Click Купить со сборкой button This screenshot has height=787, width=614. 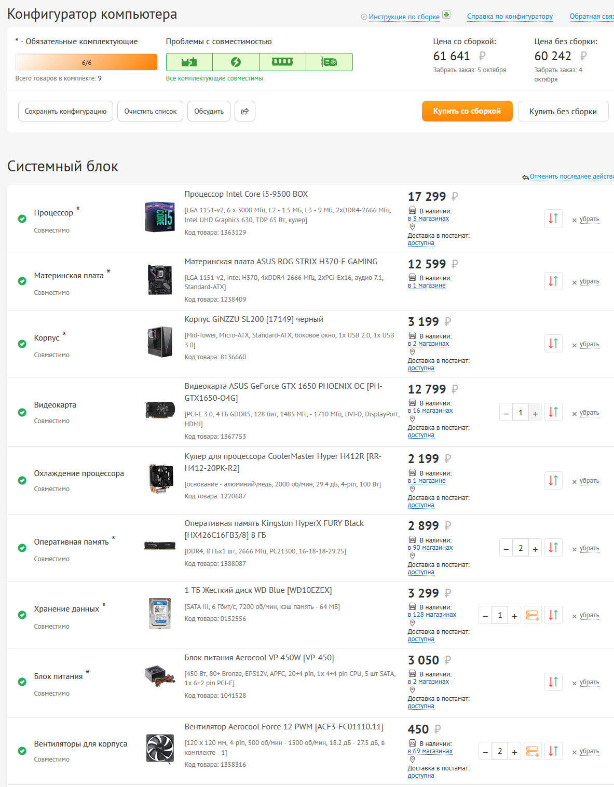(467, 111)
